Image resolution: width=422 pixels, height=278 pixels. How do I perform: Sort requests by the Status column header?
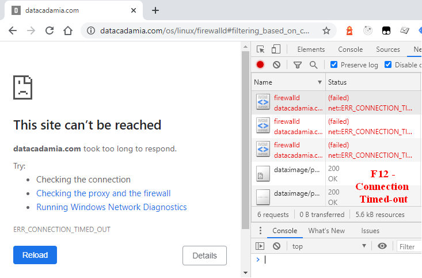pyautogui.click(x=372, y=82)
